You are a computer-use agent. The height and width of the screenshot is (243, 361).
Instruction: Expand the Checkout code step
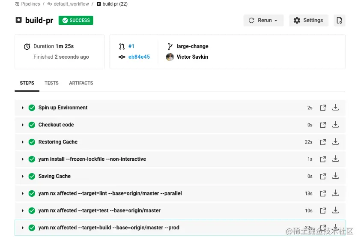tap(23, 125)
